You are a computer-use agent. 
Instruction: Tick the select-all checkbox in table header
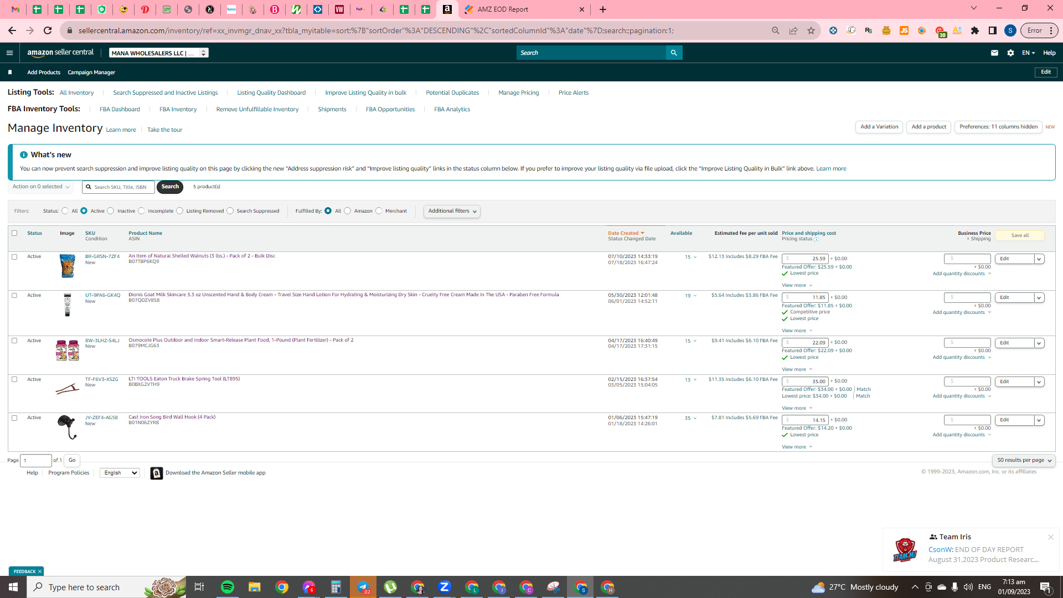(14, 233)
